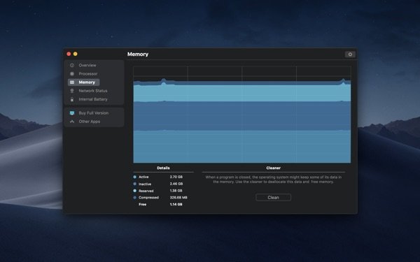Screen dimensions: 420x262
Task: Click the Processor chip icon in sidebar
Action: point(72,74)
